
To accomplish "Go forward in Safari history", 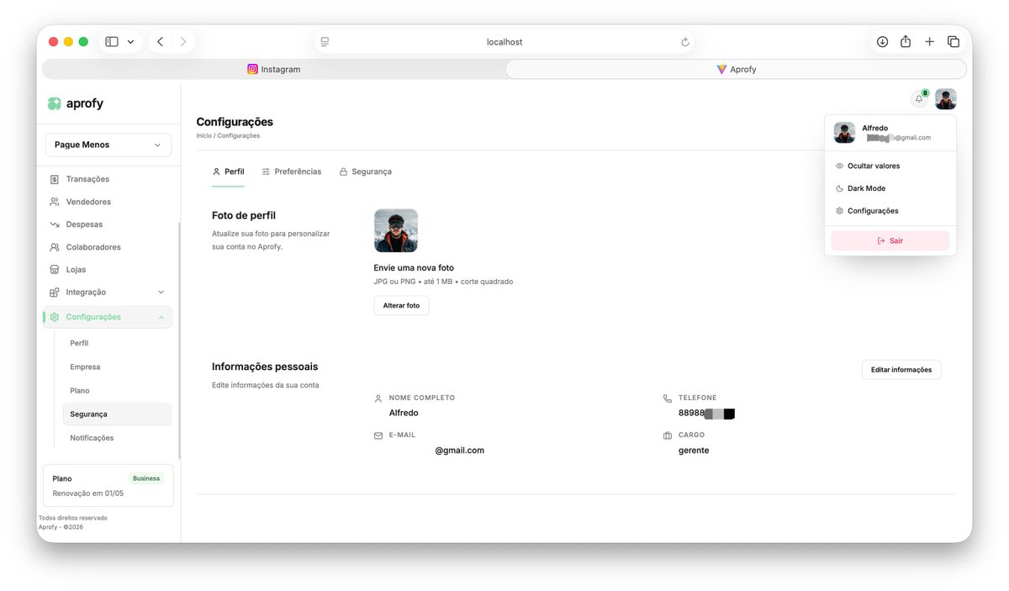I will (x=182, y=41).
